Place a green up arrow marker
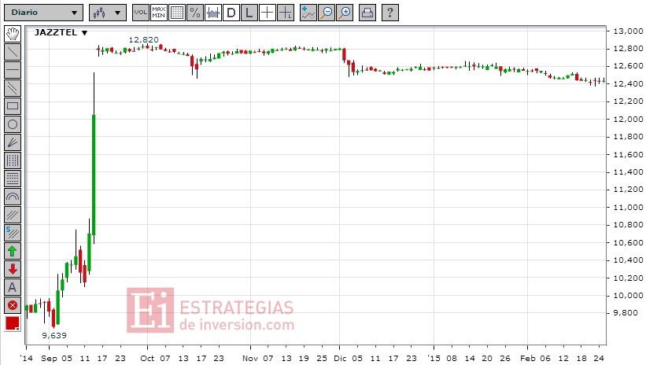Image resolution: width=646 pixels, height=365 pixels. [x=13, y=251]
